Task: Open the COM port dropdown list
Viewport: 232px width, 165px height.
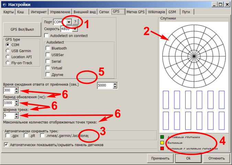Action: [69, 22]
